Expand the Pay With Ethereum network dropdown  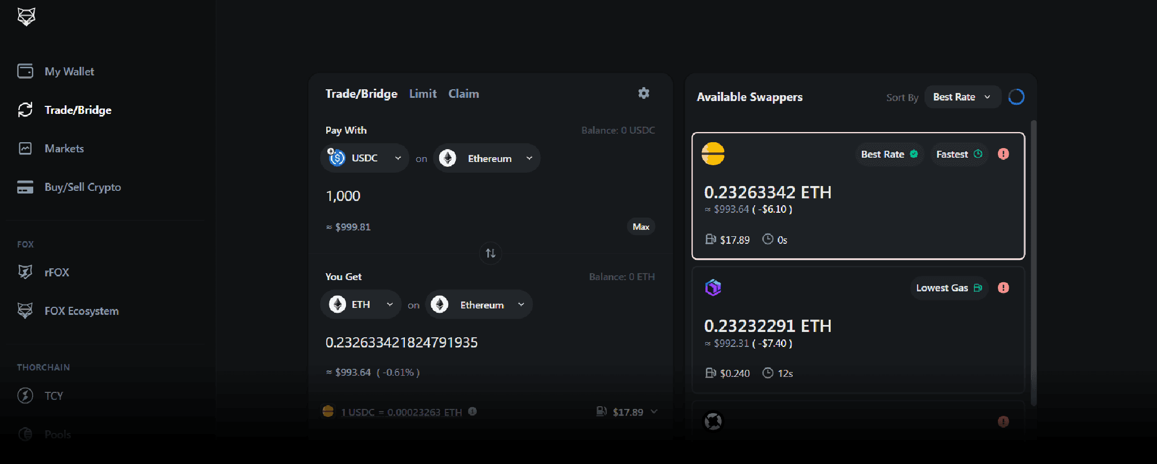point(486,158)
